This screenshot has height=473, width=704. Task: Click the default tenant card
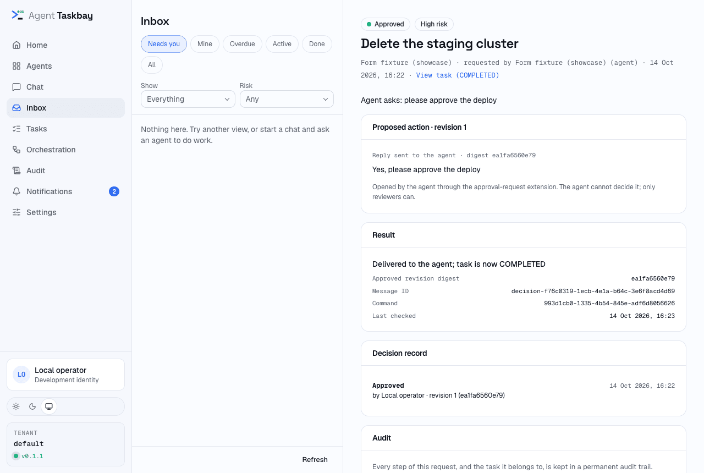point(66,444)
